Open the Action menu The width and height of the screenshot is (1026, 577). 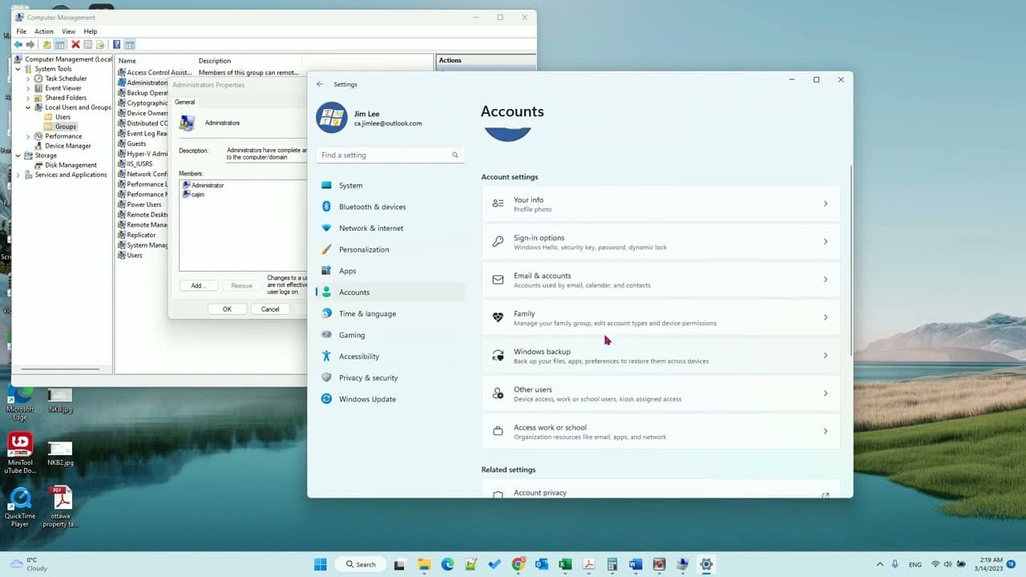(44, 31)
